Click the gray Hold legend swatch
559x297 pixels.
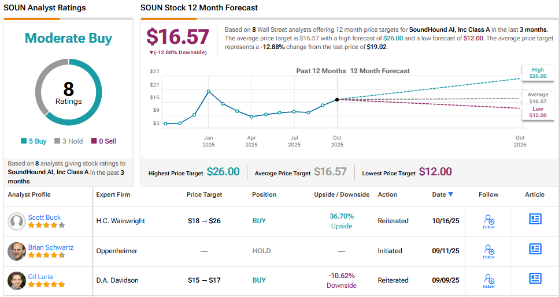point(57,141)
